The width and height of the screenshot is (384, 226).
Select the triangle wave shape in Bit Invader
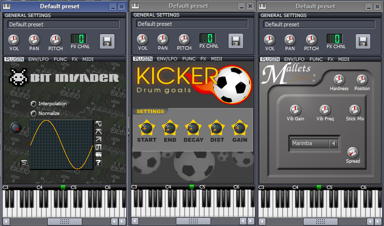coord(98,132)
